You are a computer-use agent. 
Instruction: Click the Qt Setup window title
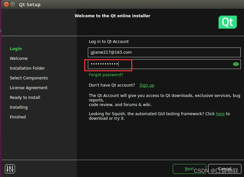[x=30, y=5]
